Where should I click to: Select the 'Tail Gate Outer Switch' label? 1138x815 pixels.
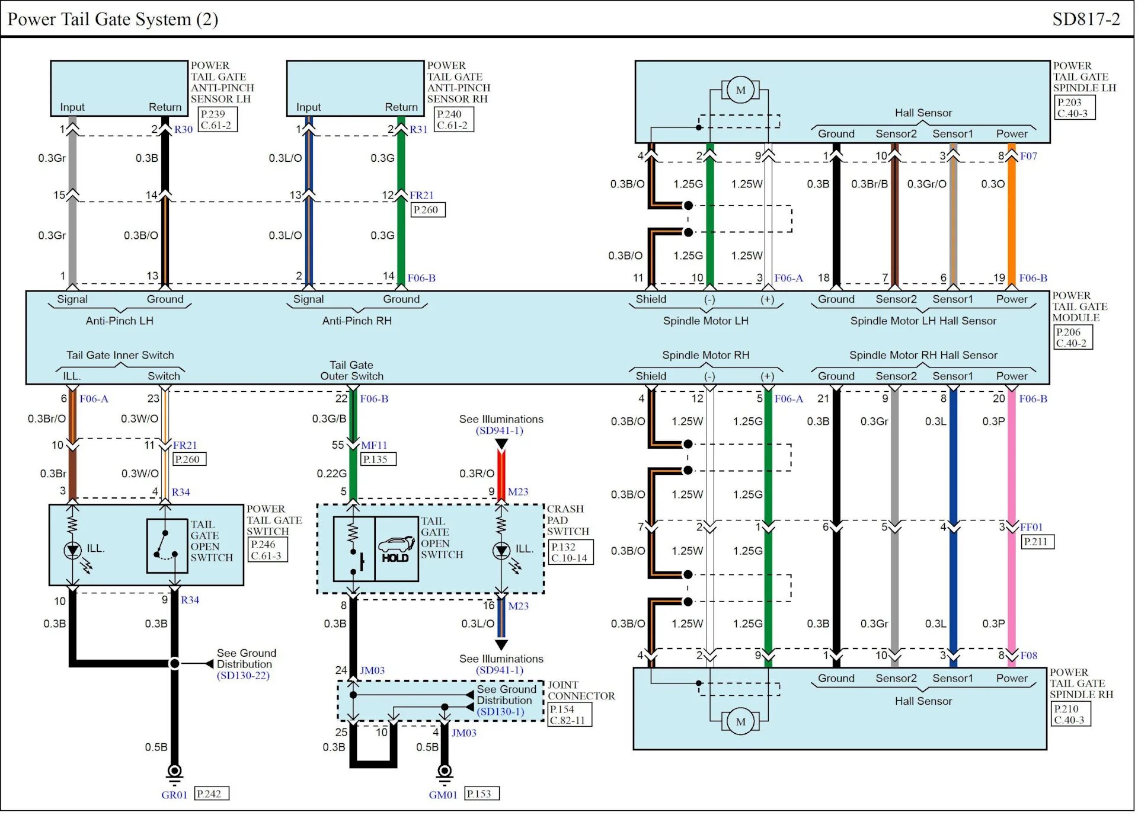pyautogui.click(x=351, y=370)
